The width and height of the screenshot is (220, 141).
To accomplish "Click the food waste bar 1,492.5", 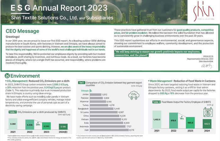I will (157, 120).
